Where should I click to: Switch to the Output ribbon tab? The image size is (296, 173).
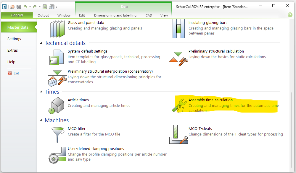point(43,15)
